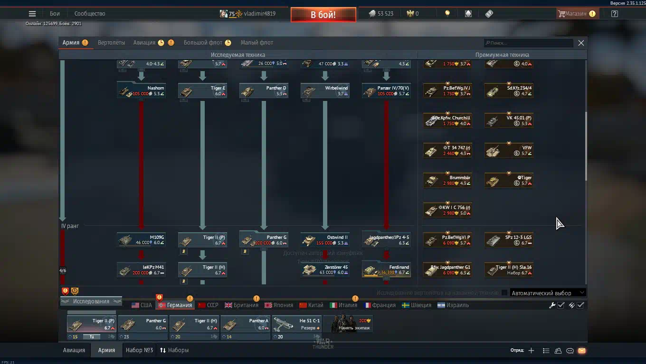This screenshot has height=364, width=646.
Task: Select premium SPz 12-3 LGS card
Action: coord(509,240)
